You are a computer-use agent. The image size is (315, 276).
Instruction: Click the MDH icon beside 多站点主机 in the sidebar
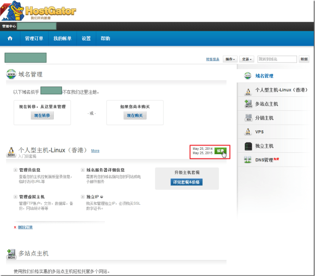pyautogui.click(x=248, y=104)
